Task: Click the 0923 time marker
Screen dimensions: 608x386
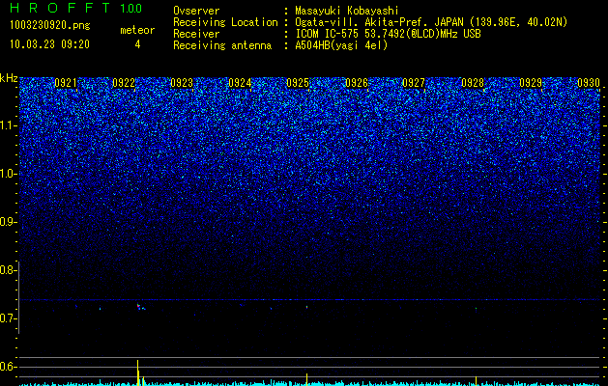Action: (x=182, y=83)
